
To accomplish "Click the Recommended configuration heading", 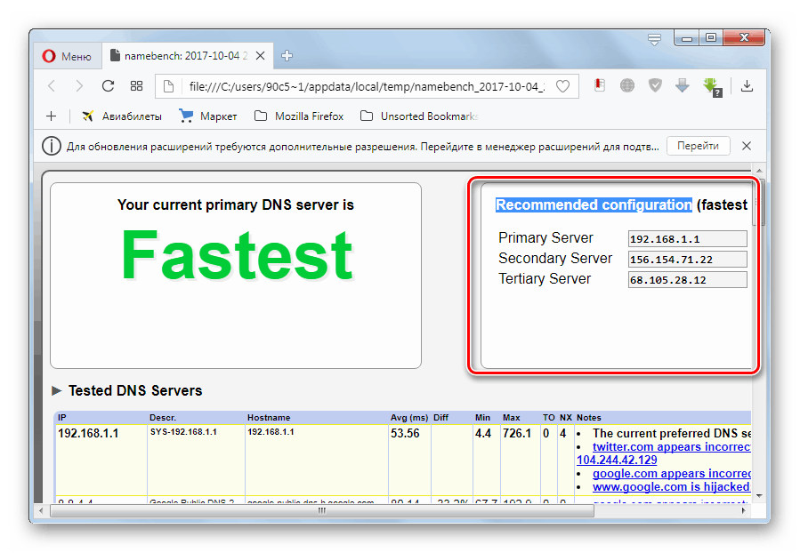I will click(x=594, y=204).
